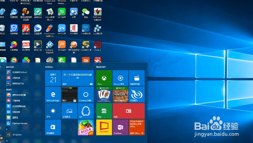Select the Eclipse Java Mars desktop label
This screenshot has width=253, height=143.
pos(50,2)
